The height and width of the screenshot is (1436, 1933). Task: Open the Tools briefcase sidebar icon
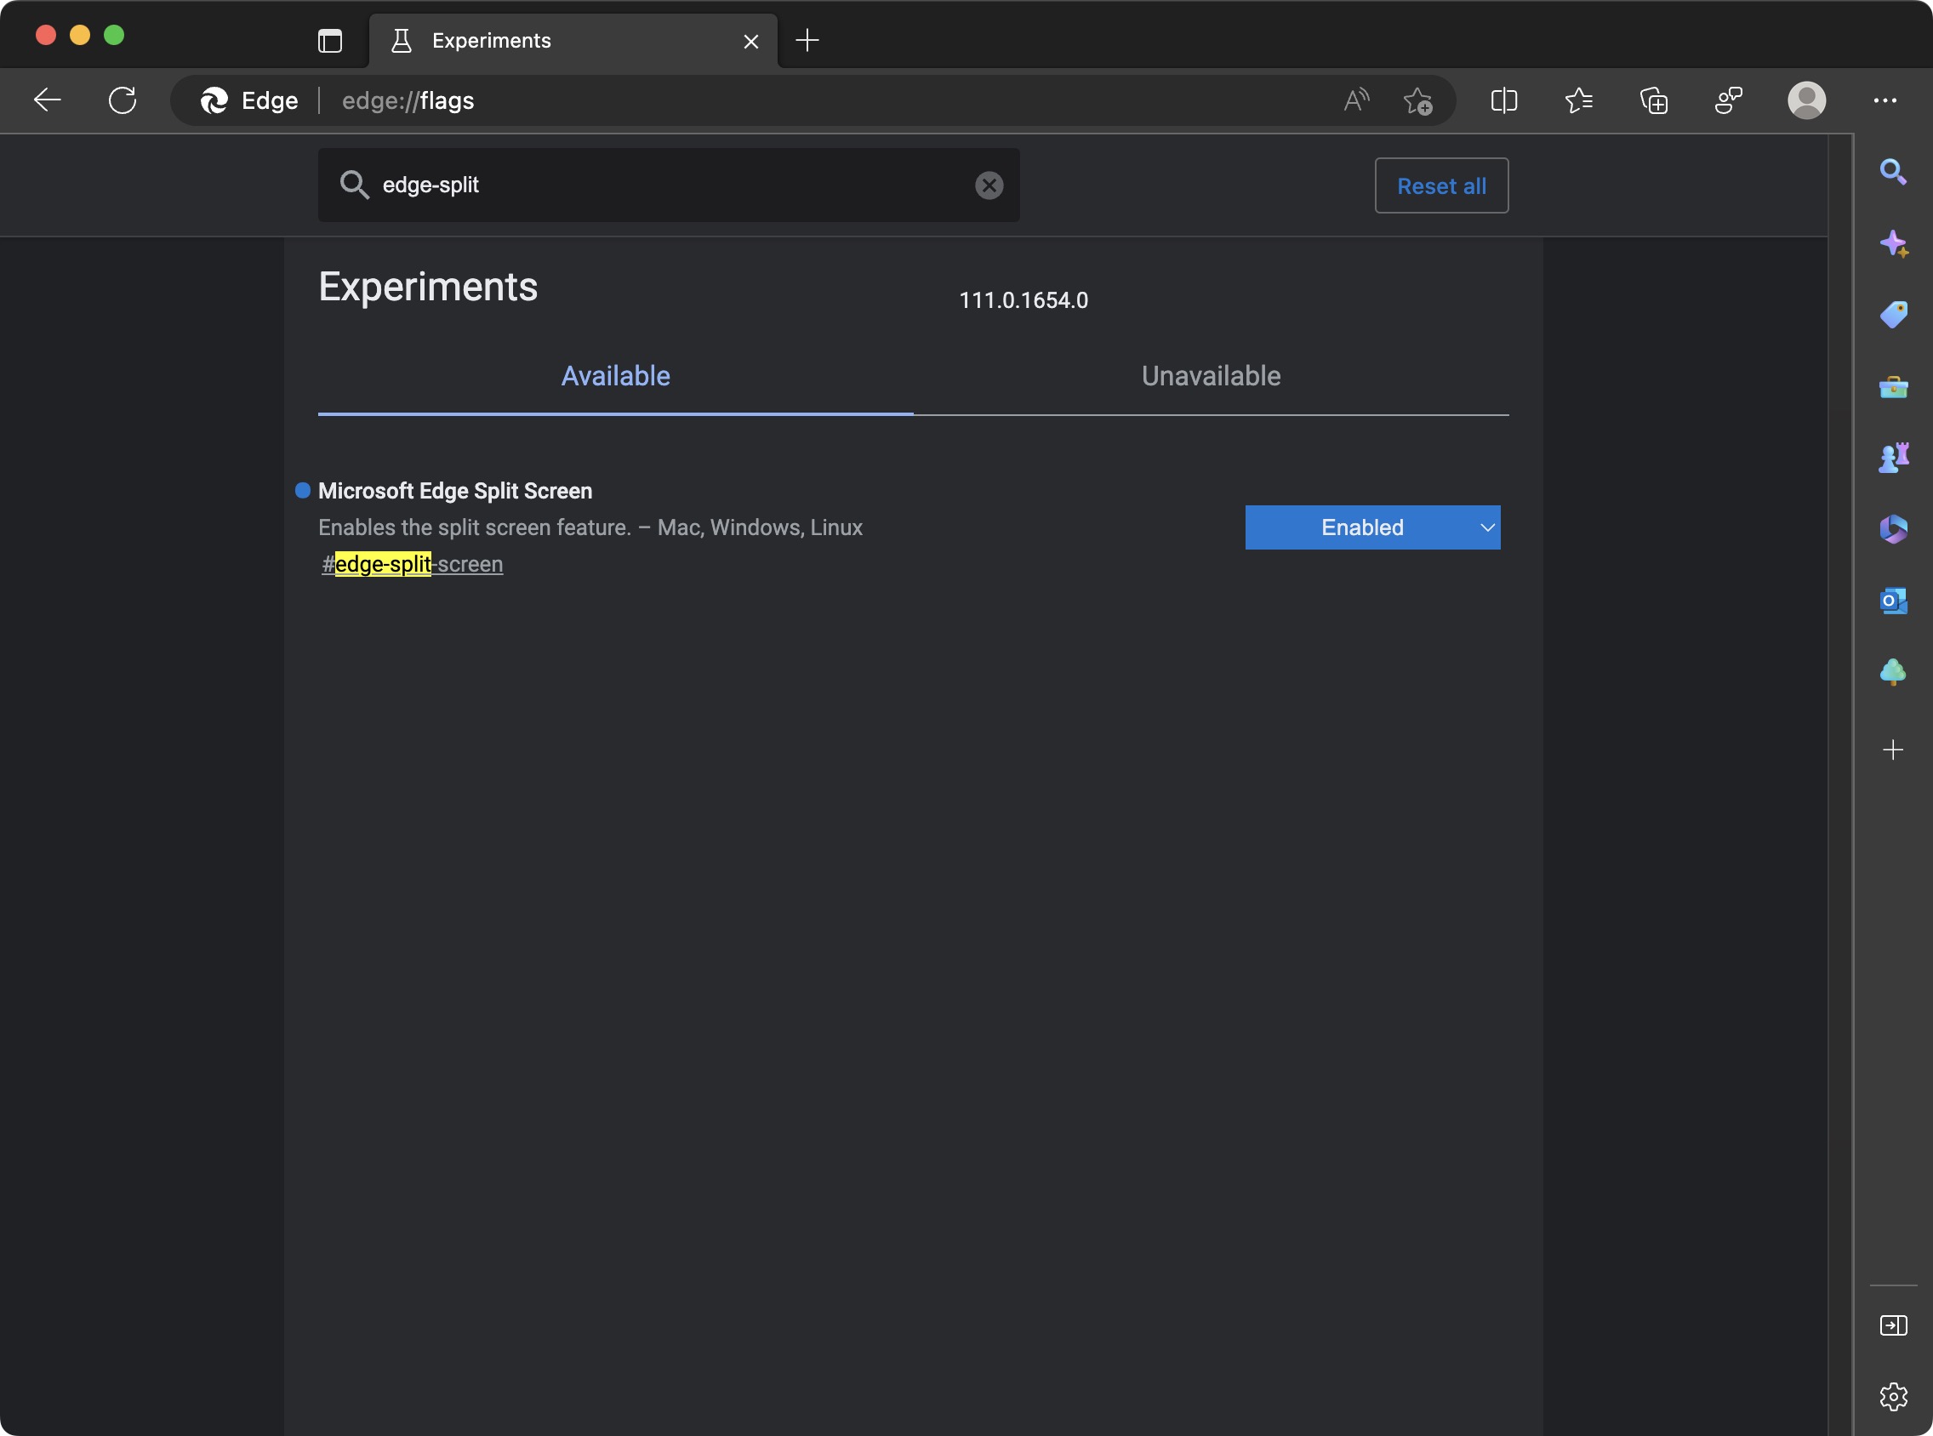point(1893,386)
